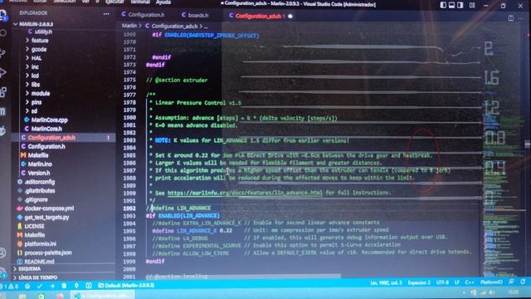Click the LF end-of-line selector
This screenshot has width=531, height=299.
pyautogui.click(x=456, y=282)
